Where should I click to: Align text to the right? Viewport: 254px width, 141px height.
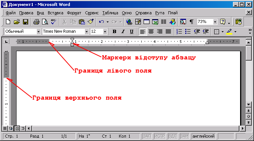click(x=160, y=32)
